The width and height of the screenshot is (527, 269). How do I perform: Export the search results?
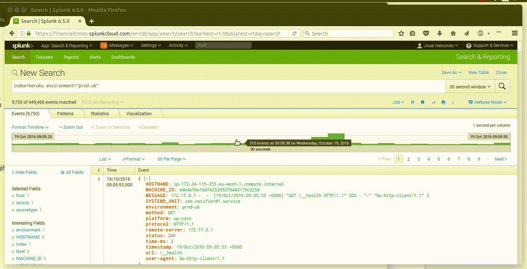pos(453,102)
